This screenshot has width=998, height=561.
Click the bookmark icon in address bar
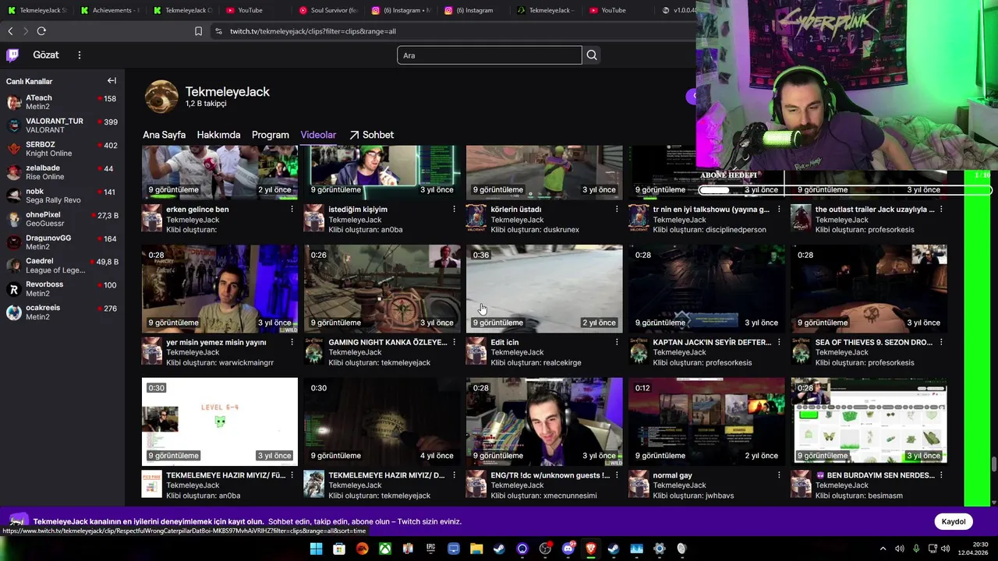[x=198, y=31]
